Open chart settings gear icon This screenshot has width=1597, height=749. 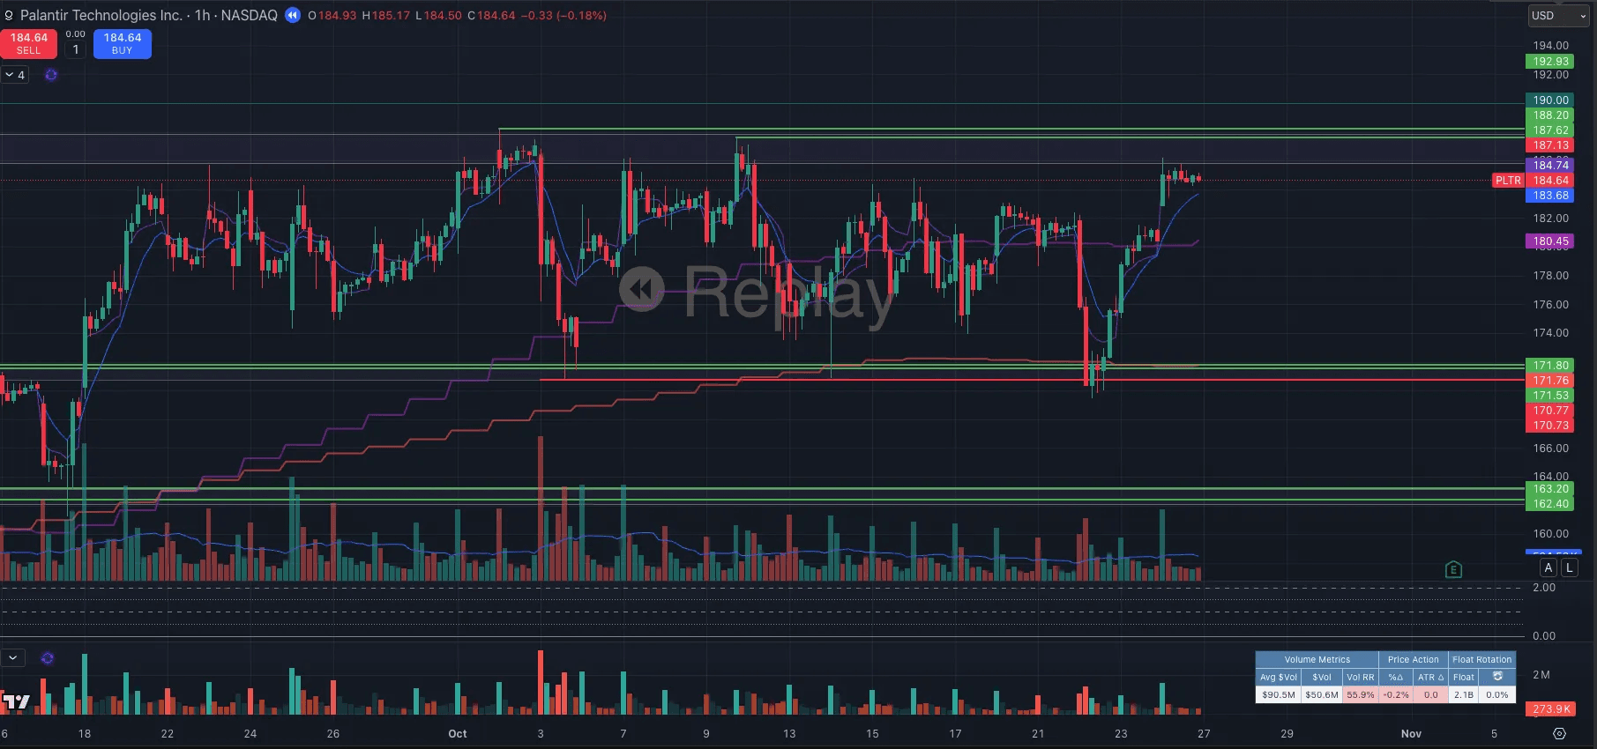[1559, 733]
